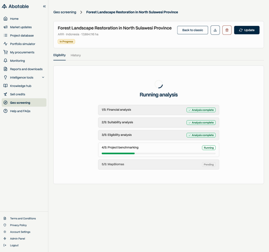Open Knowledge hub
This screenshot has width=269, height=252.
pyautogui.click(x=24, y=86)
